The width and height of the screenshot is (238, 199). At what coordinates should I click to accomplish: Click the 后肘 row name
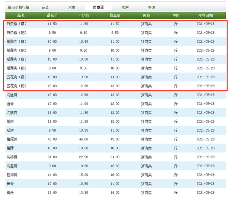(x=10, y=131)
